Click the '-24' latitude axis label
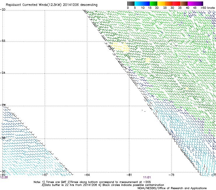 (x=3, y=72)
